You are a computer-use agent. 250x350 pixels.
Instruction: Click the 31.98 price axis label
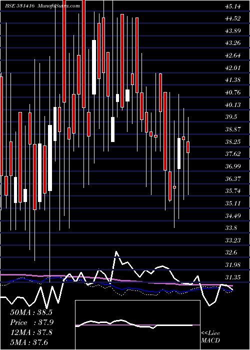(x=233, y=265)
